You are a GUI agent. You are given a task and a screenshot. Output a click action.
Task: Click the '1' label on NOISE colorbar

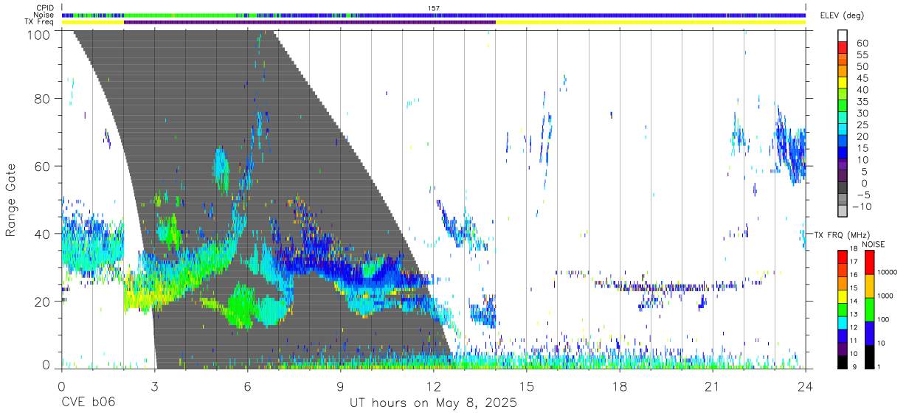click(880, 367)
